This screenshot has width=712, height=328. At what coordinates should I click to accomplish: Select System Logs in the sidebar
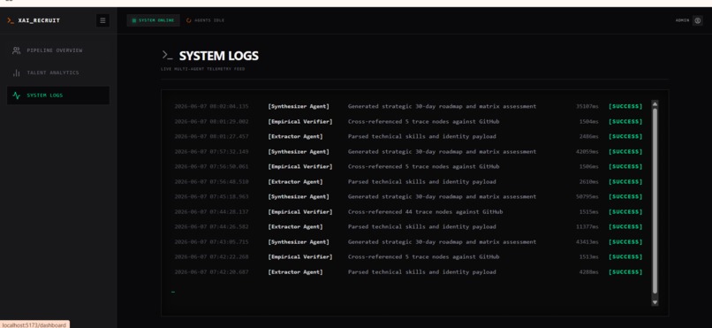[x=58, y=95]
